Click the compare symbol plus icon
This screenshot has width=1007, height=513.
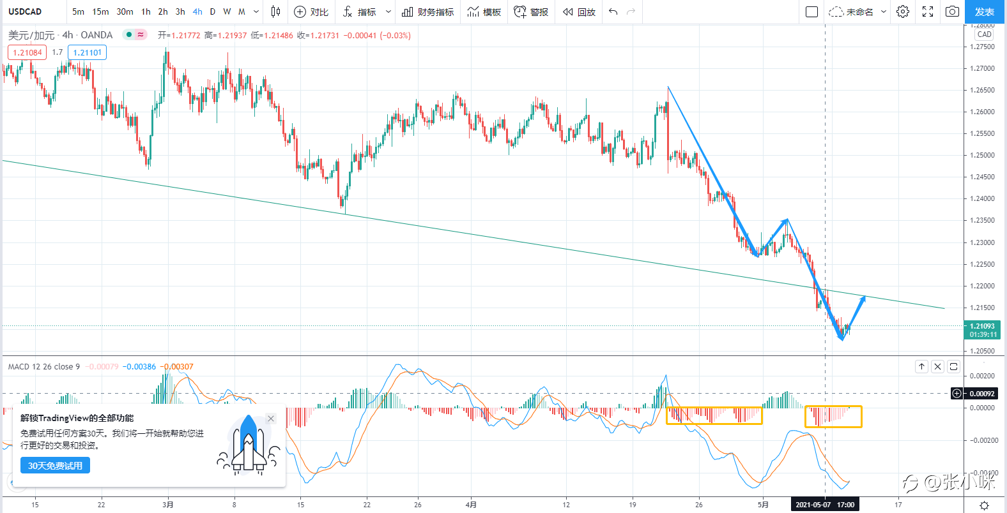tap(300, 11)
